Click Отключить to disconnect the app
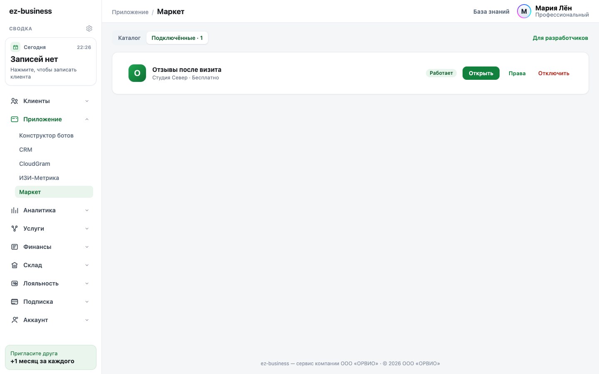Screen dimensions: 599x374 point(554,73)
